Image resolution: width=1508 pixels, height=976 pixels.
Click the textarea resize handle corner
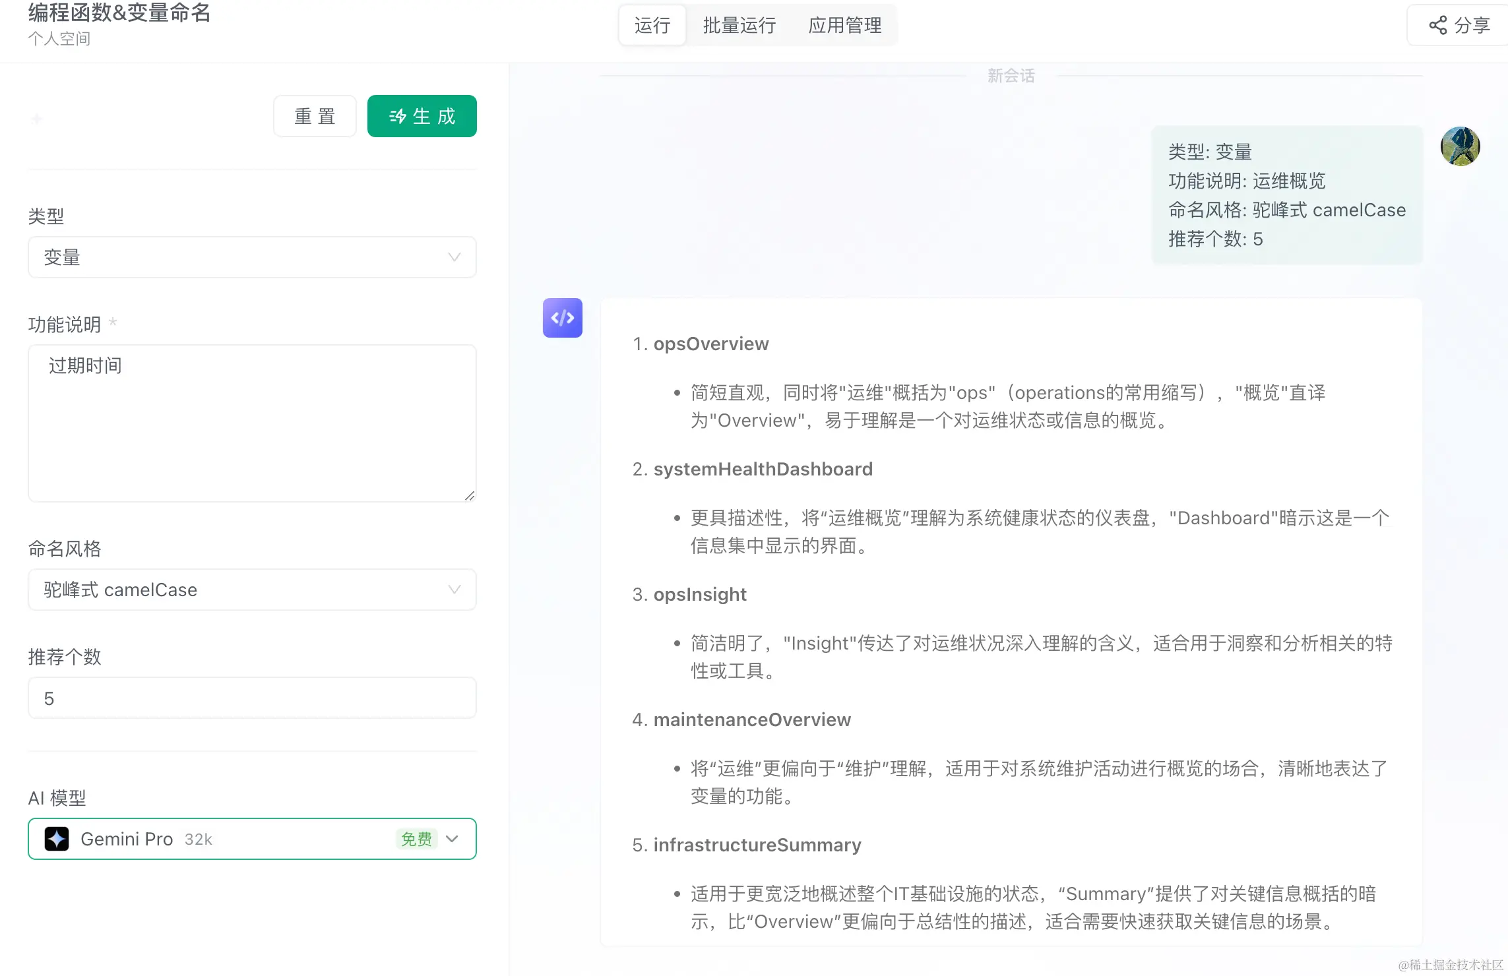click(x=469, y=495)
